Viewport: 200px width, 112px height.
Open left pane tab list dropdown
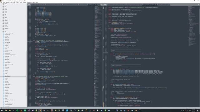click(102, 5)
